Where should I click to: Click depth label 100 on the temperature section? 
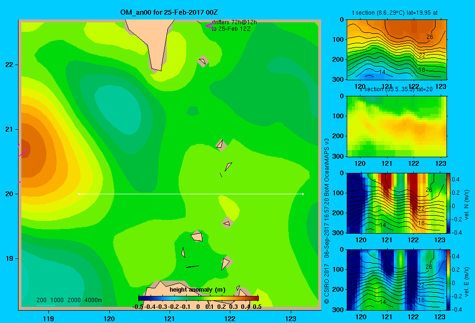tap(338, 39)
